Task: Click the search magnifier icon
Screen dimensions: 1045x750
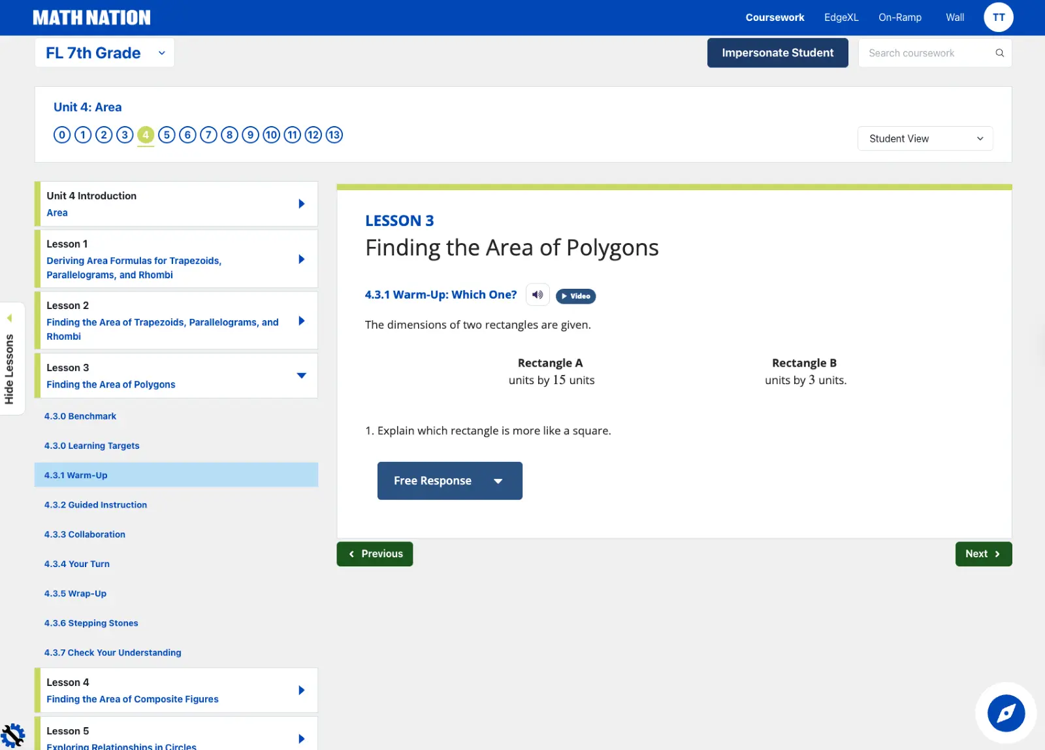Action: click(999, 53)
